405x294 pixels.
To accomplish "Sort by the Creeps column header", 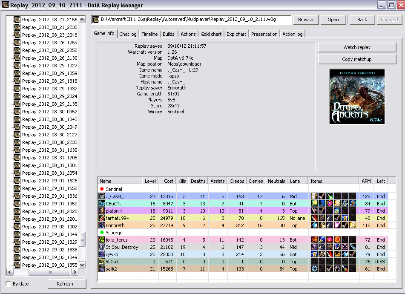I will [x=237, y=181].
